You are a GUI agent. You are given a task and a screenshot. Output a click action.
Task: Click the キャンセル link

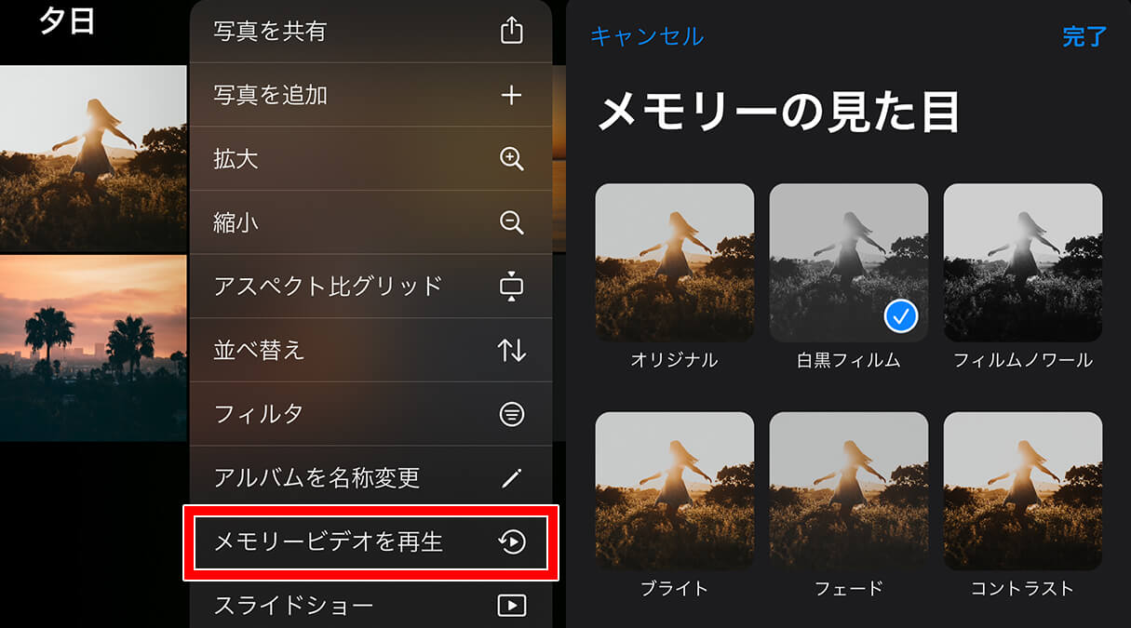647,36
